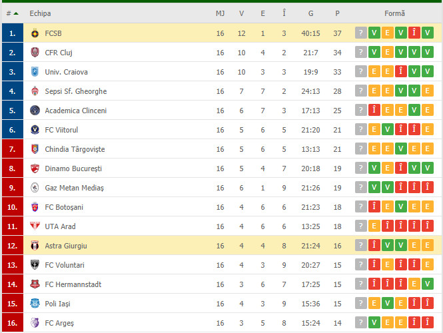Click the Univ. Craiova team logo

[x=35, y=72]
